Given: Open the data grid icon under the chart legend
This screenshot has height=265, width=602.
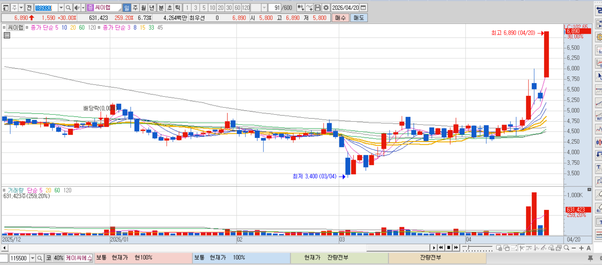Looking at the screenshot, I should click(7, 35).
